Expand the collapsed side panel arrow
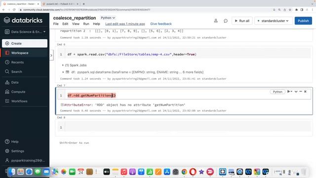 [51, 55]
